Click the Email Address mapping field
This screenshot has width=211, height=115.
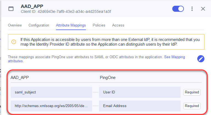[140, 106]
